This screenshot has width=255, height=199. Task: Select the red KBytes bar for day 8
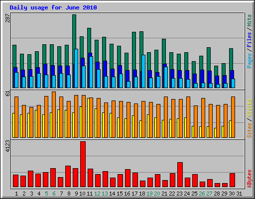point(68,176)
